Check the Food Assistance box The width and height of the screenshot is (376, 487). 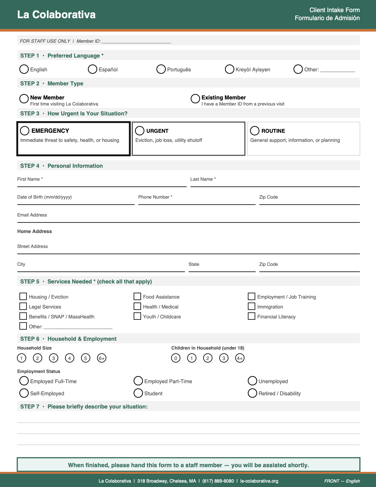pyautogui.click(x=137, y=296)
